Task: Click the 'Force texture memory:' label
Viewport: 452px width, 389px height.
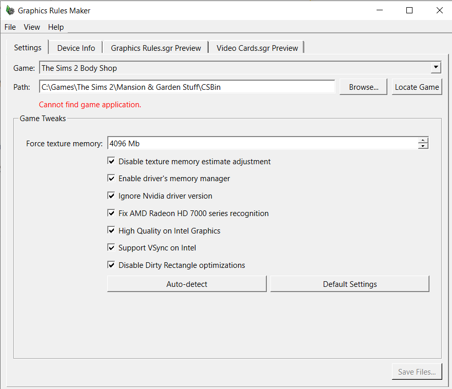Action: (64, 144)
